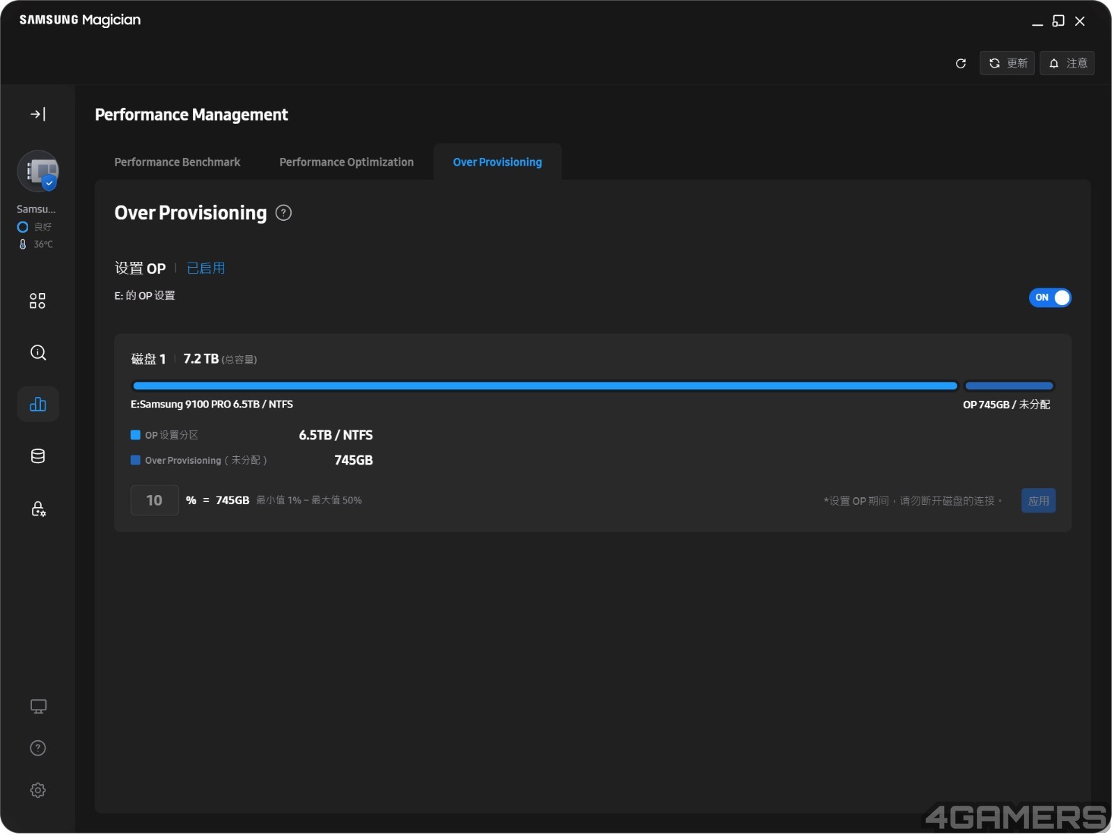1114x835 pixels.
Task: Click the monitor icon in the sidebar
Action: point(38,708)
